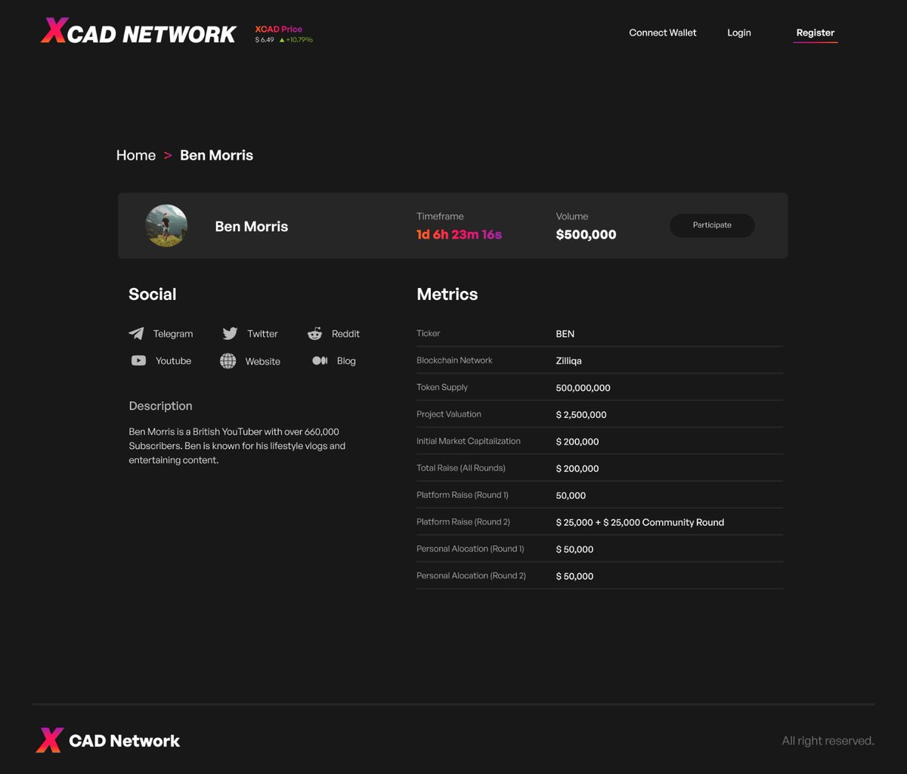The width and height of the screenshot is (907, 774).
Task: Click the XCAD Price label
Action: click(279, 29)
